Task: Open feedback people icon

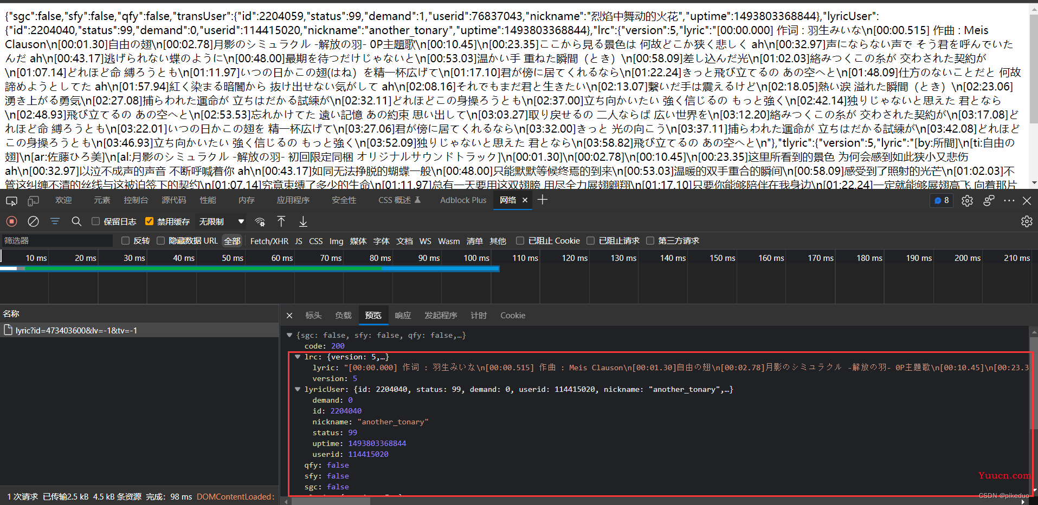Action: pyautogui.click(x=989, y=201)
